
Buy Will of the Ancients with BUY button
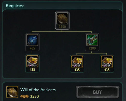click(98, 92)
